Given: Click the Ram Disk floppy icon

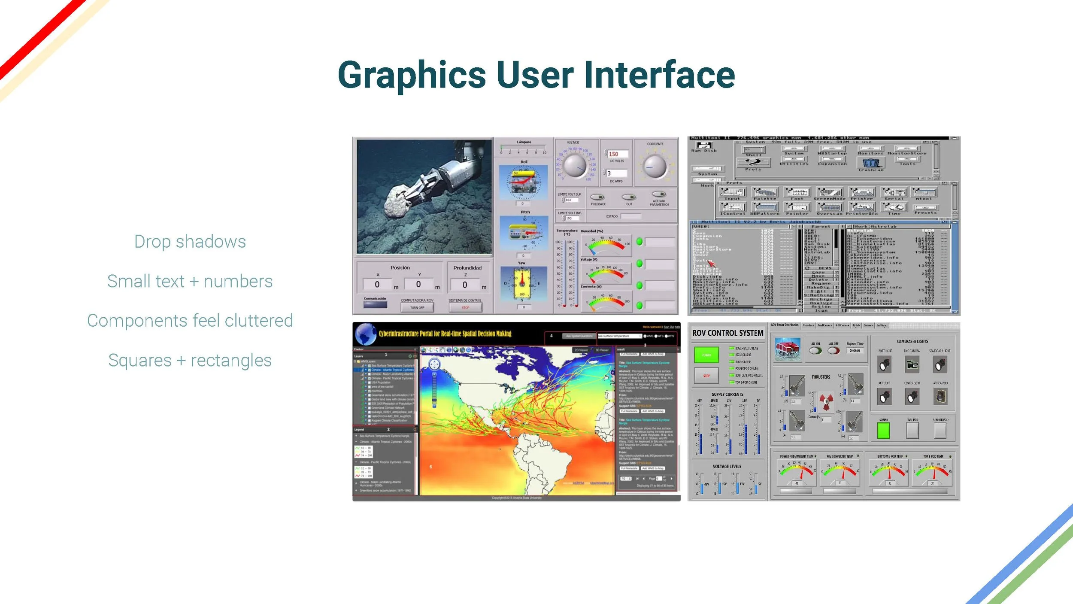Looking at the screenshot, I should pos(704,146).
